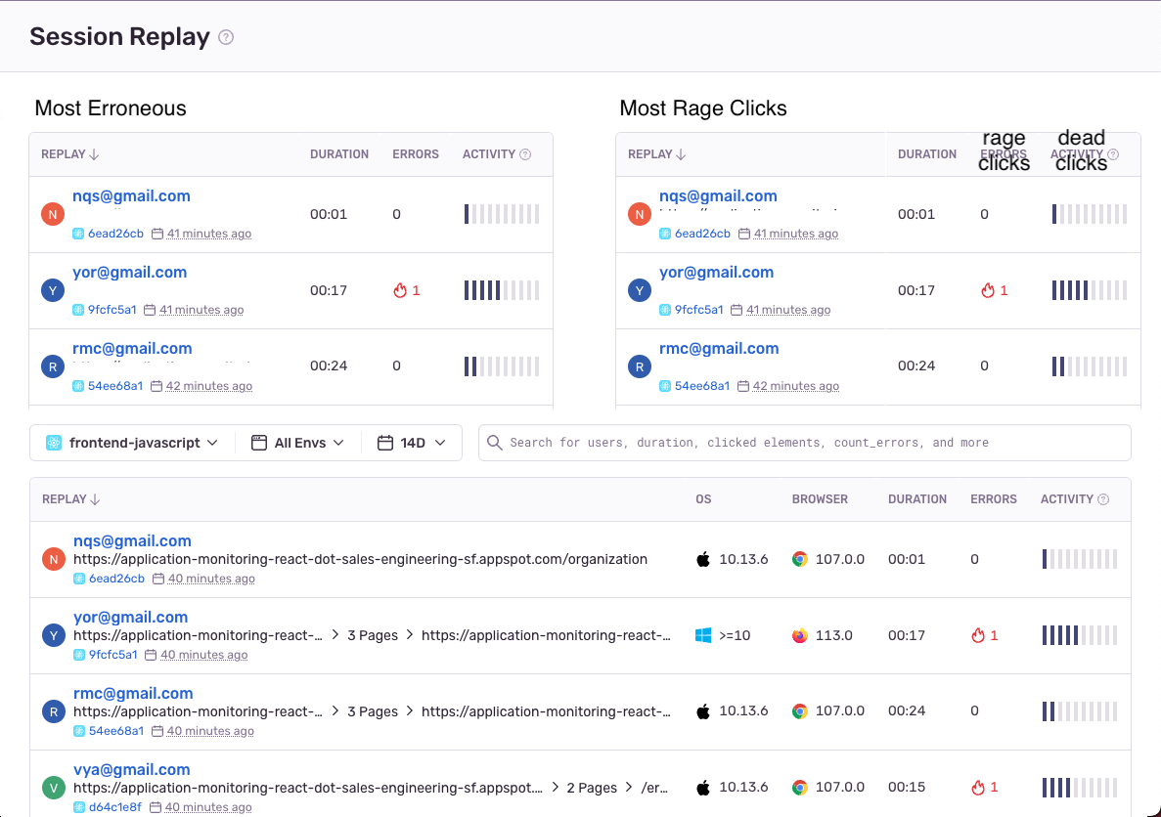The height and width of the screenshot is (817, 1161).
Task: Click the orange N avatar for nqs@gmail.com
Action: (x=54, y=559)
